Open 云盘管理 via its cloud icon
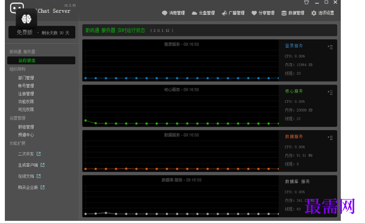 click(194, 13)
